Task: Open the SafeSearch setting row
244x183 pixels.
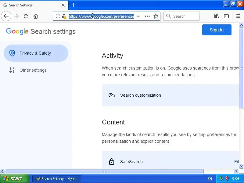Action: point(170,160)
